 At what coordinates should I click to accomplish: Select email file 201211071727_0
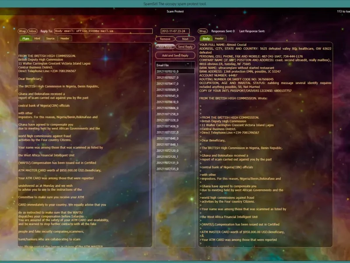[x=175, y=132]
